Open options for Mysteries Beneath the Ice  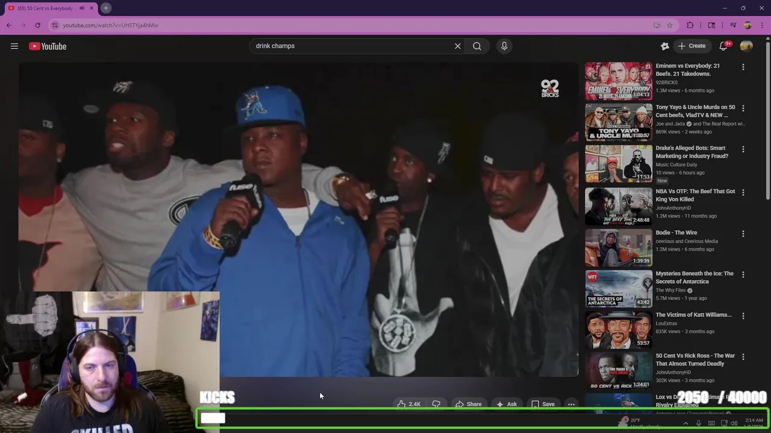743,275
